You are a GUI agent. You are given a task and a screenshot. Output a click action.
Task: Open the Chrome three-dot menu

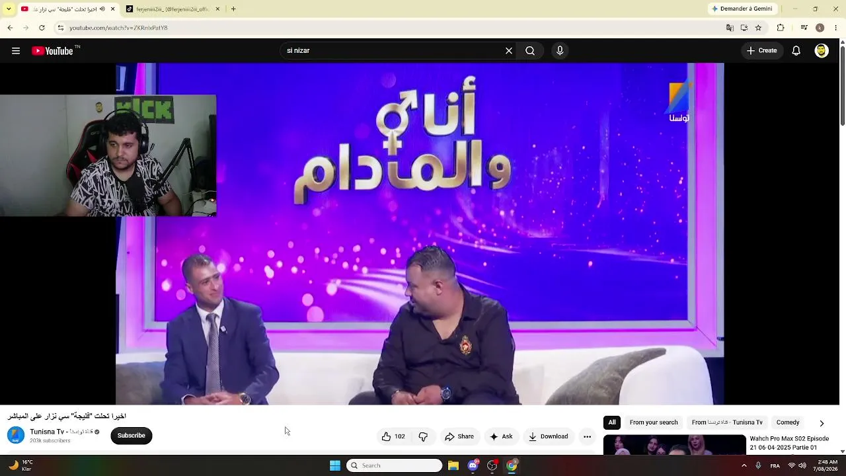pyautogui.click(x=835, y=28)
